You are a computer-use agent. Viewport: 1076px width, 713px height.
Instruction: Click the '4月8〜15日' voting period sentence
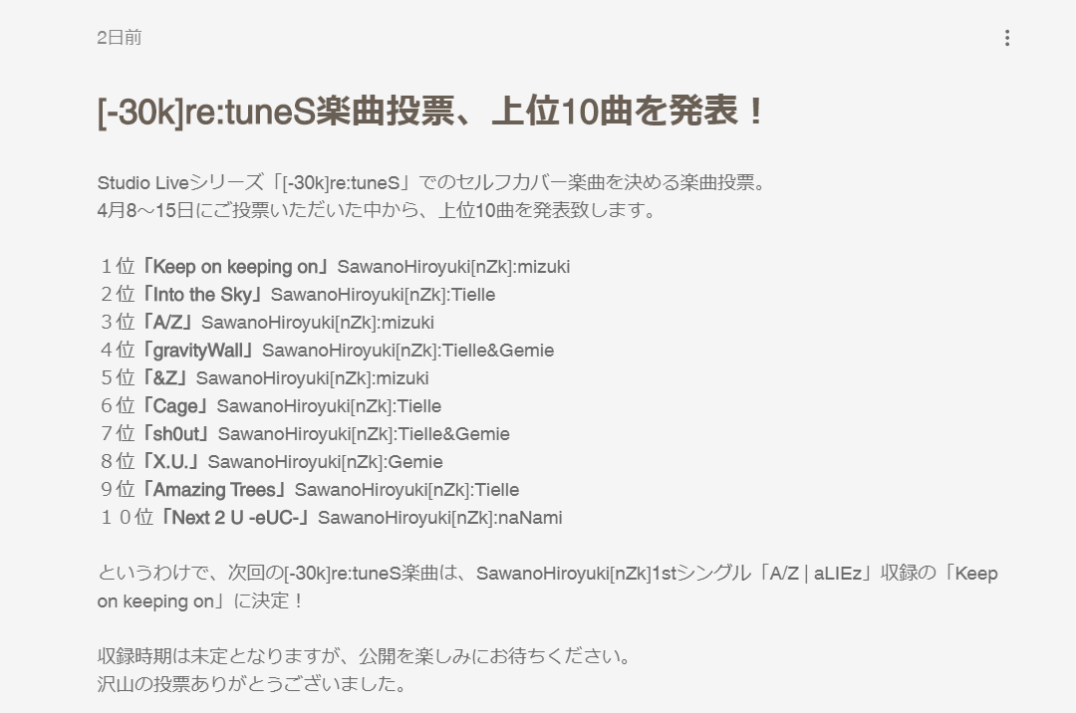pyautogui.click(x=376, y=210)
